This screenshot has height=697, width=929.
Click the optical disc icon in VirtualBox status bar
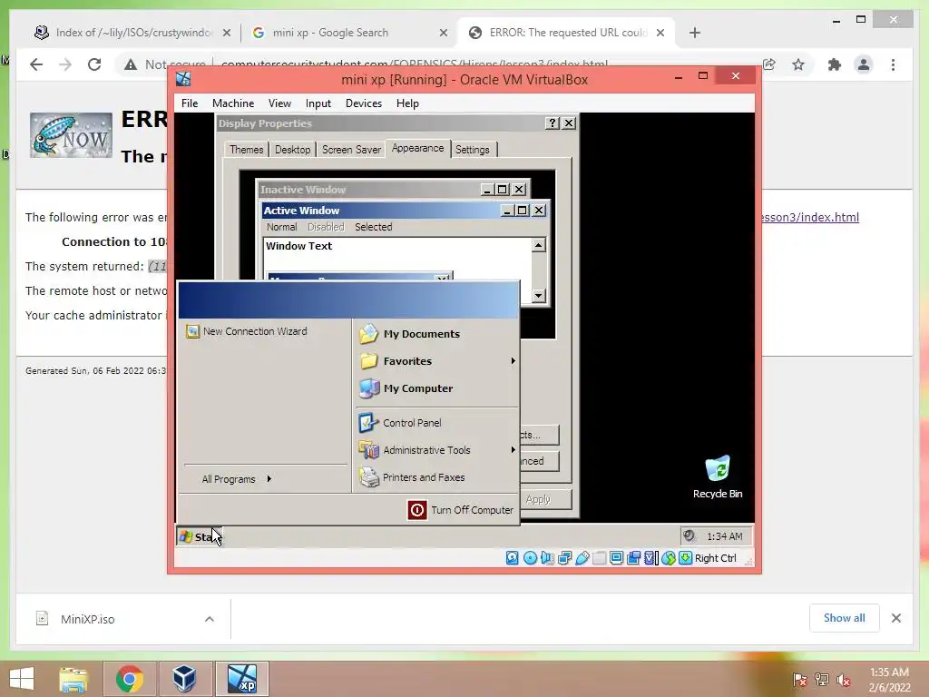(530, 558)
